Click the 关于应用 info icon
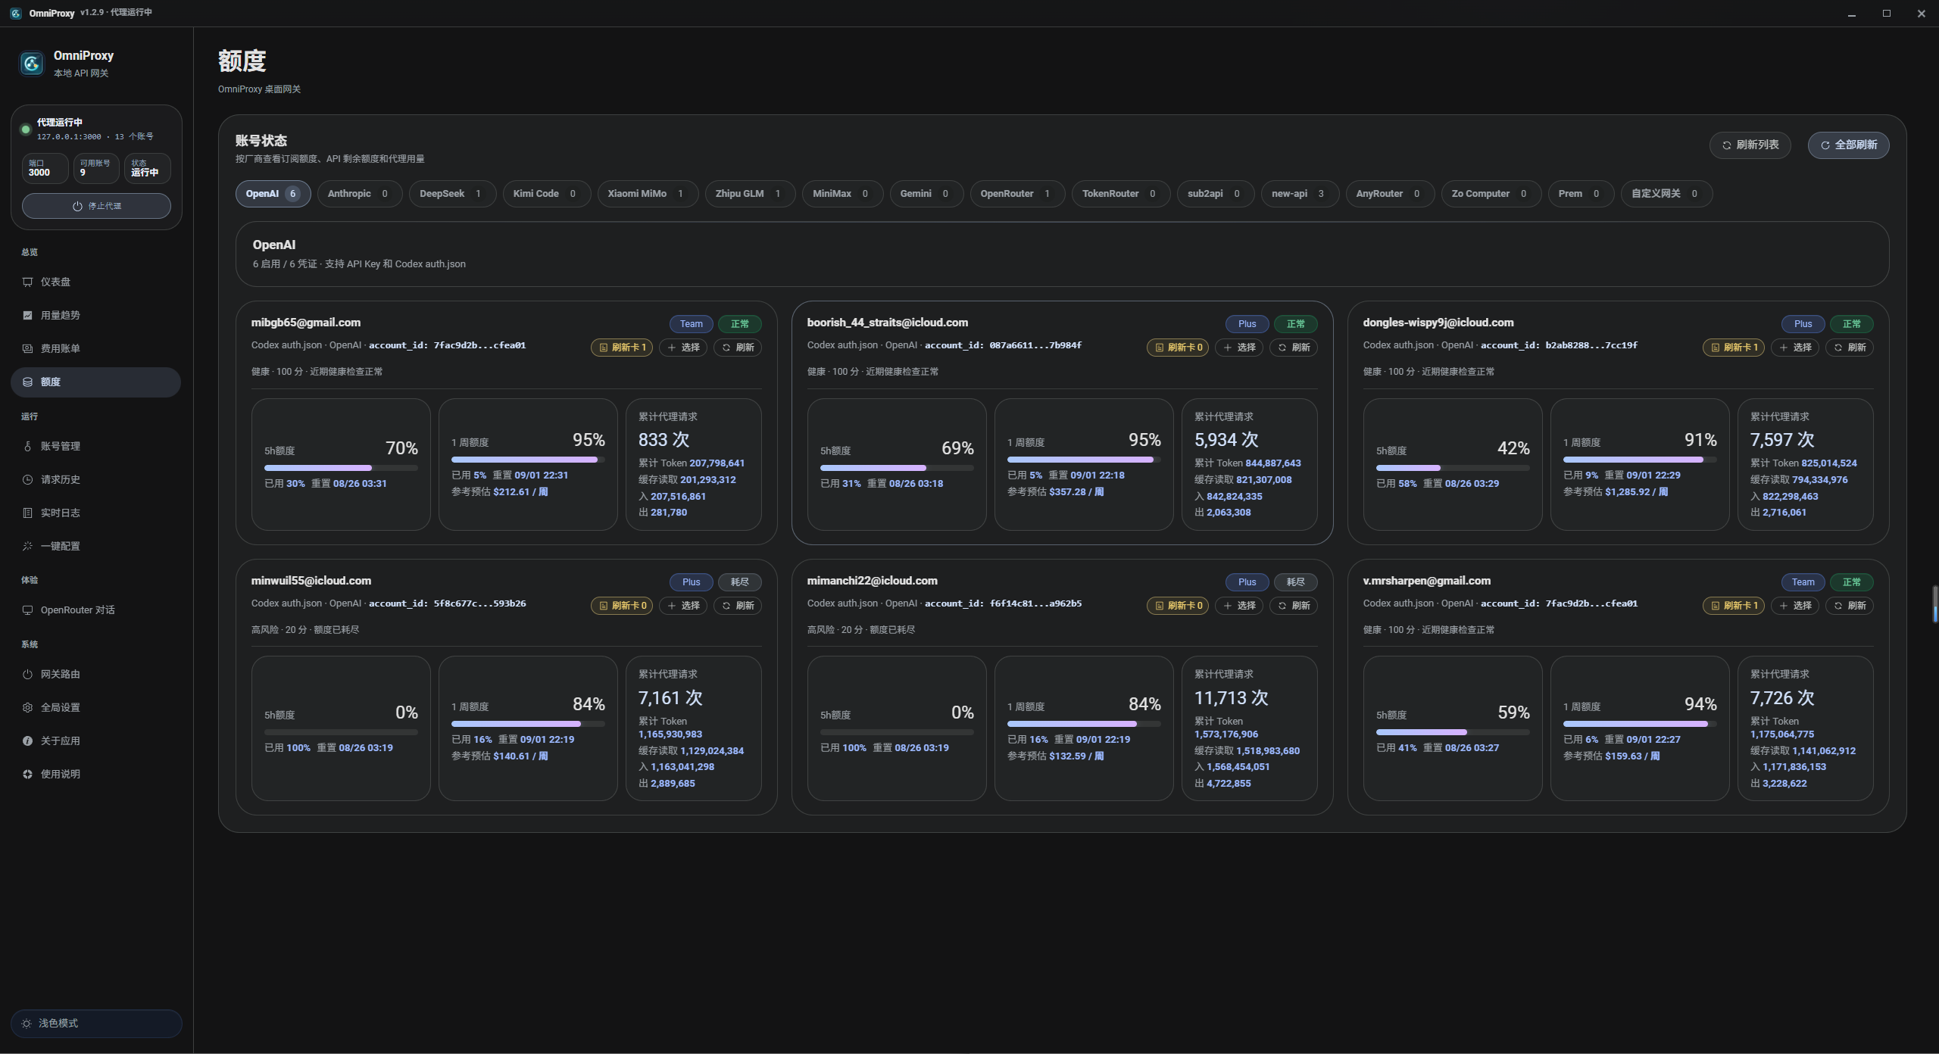1939x1054 pixels. click(28, 741)
